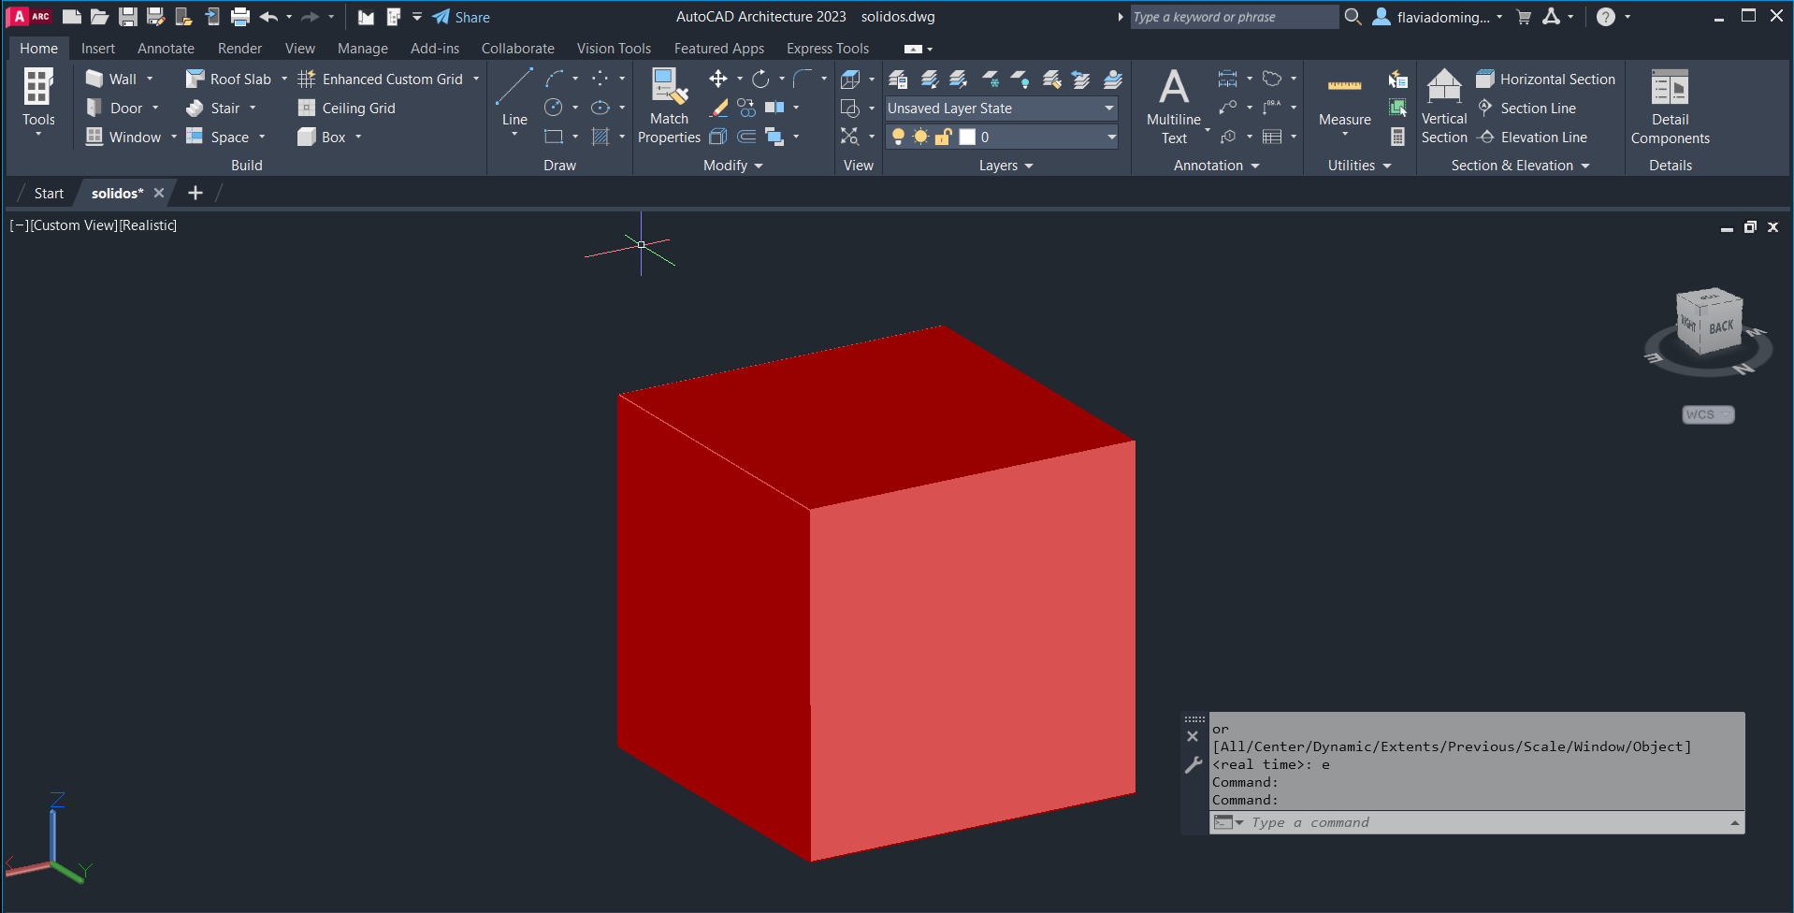The height and width of the screenshot is (913, 1794).
Task: Choose the Ellipse drawing tool
Action: [x=600, y=108]
